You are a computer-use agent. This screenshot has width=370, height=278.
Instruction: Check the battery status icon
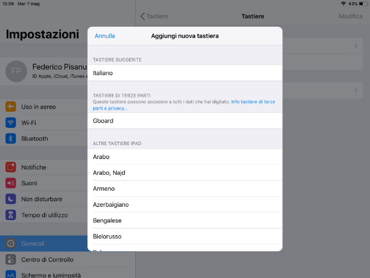pyautogui.click(x=363, y=3)
